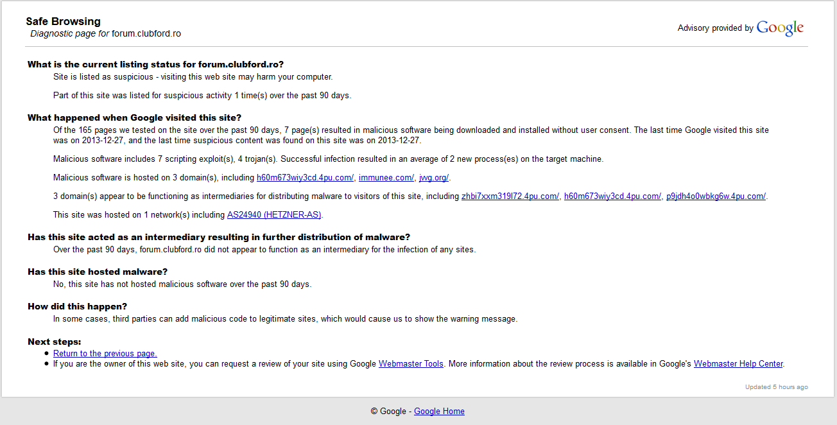
Task: Open h60m673wiy3cd.4pu.com link in hosted domains line
Action: 305,178
